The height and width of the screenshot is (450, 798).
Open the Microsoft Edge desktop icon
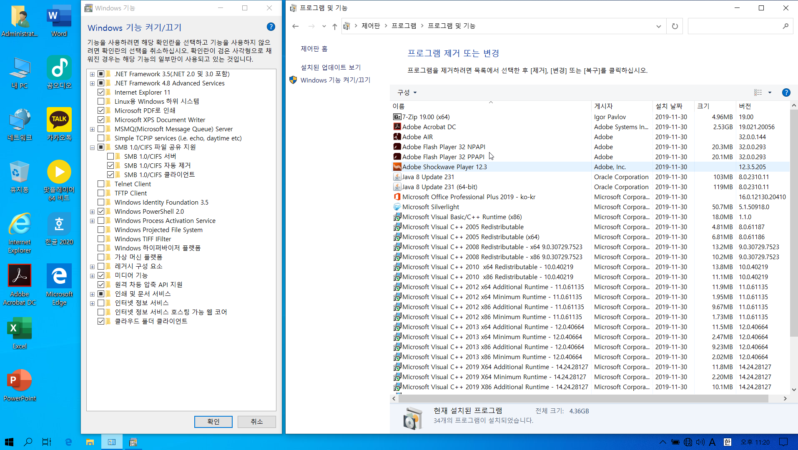pyautogui.click(x=59, y=285)
